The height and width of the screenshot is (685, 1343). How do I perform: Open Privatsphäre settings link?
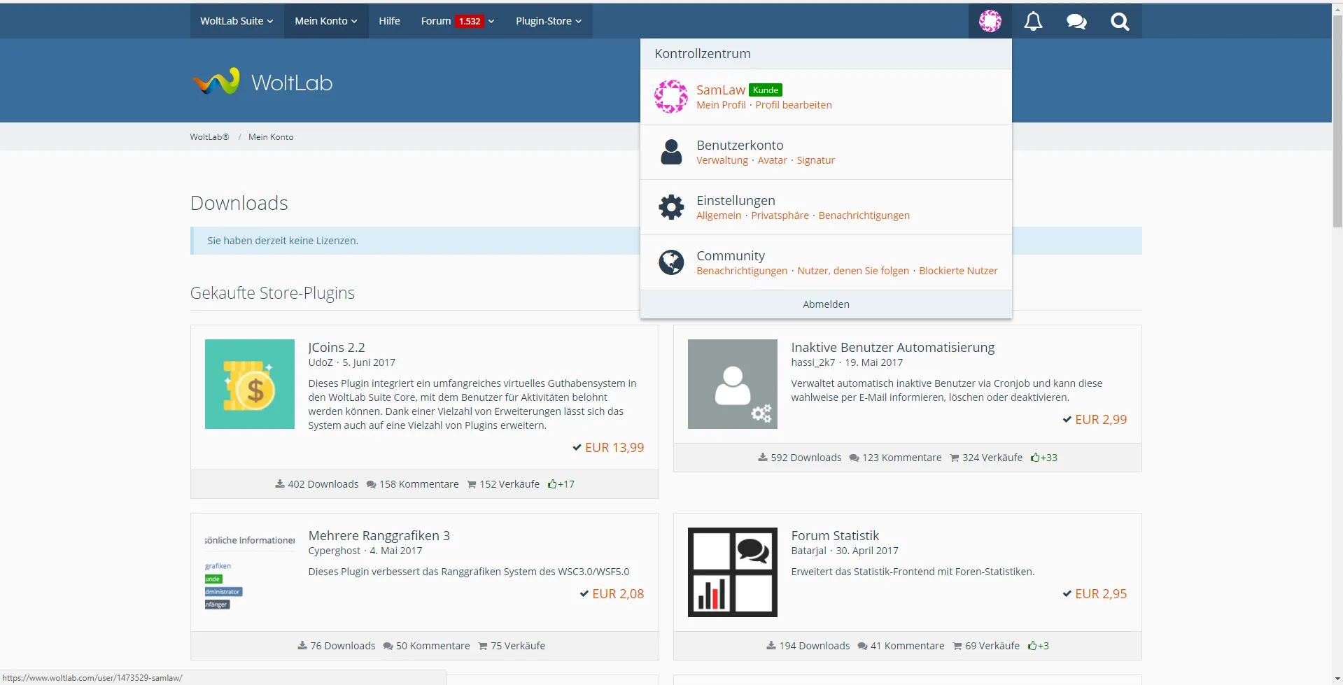(780, 216)
